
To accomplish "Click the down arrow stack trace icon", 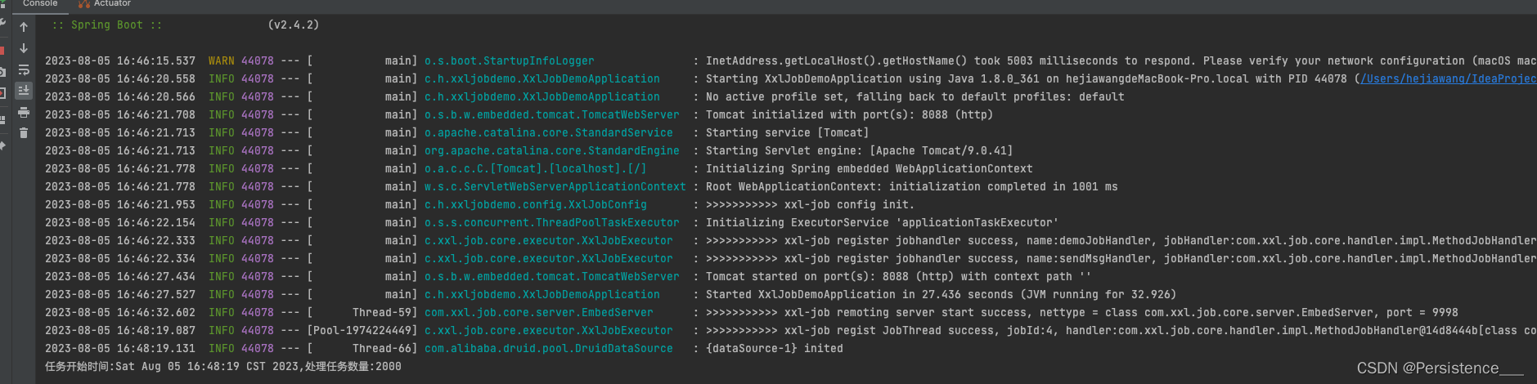I will [x=24, y=48].
